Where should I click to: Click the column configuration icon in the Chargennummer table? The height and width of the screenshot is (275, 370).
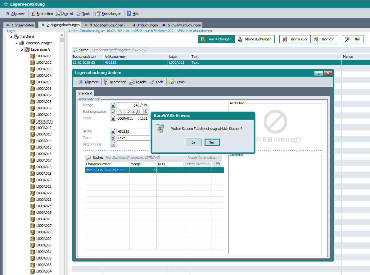pos(218,164)
